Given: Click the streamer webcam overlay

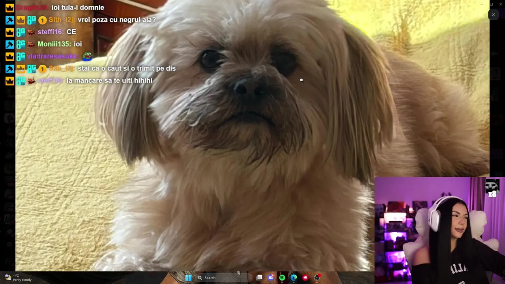Looking at the screenshot, I should [x=440, y=230].
